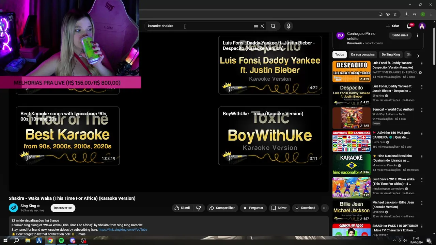This screenshot has height=245, width=436.
Task: Open the YouTube account avatar menu
Action: coord(422,26)
